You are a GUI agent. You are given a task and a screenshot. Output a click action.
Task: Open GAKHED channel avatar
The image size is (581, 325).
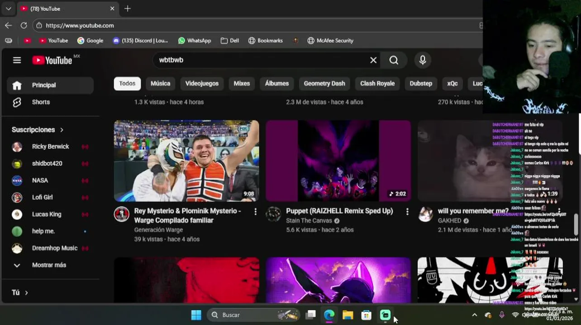(425, 214)
